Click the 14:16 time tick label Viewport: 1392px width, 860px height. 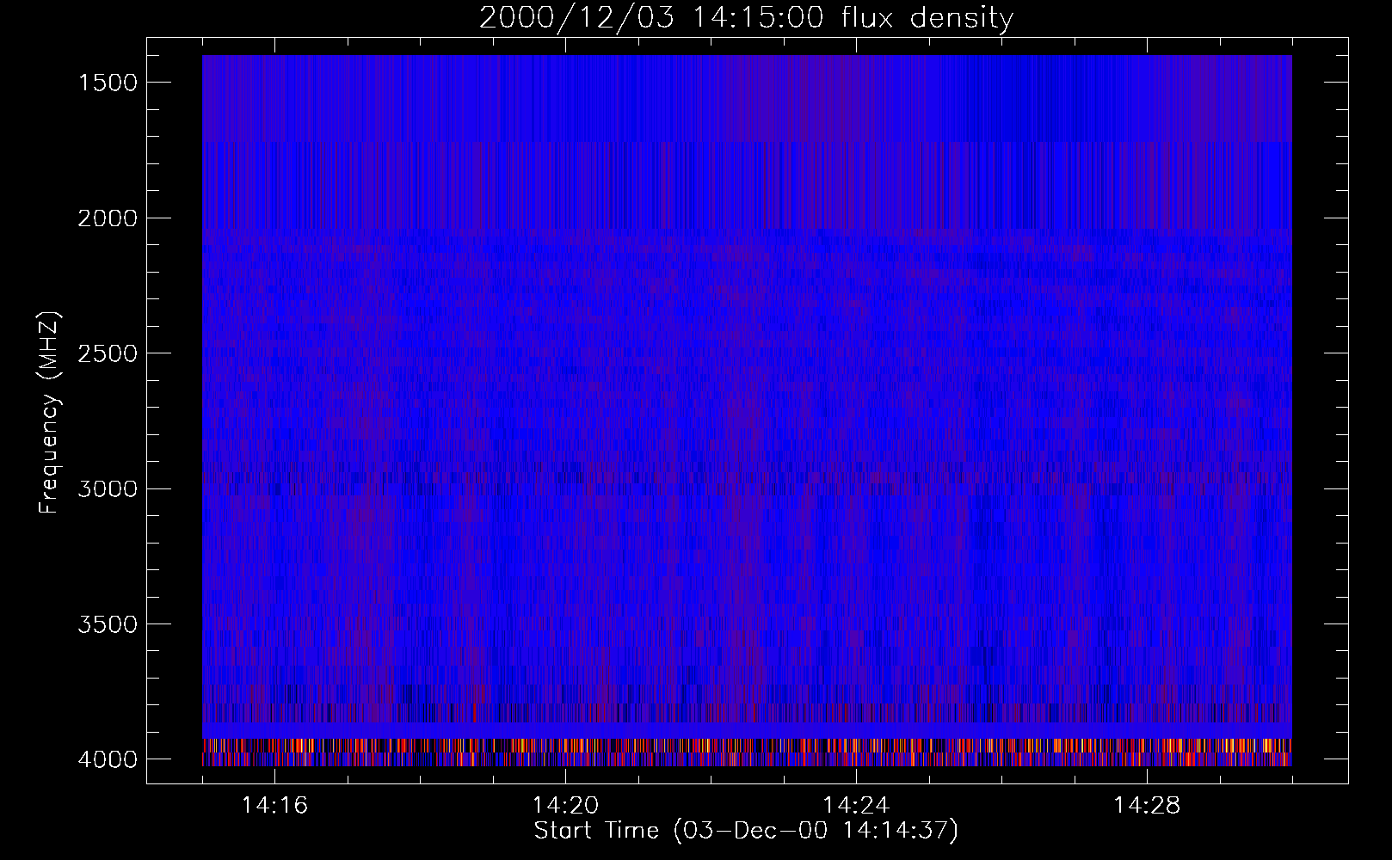click(274, 806)
